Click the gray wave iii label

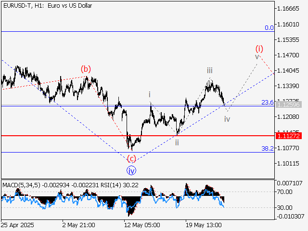point(210,70)
